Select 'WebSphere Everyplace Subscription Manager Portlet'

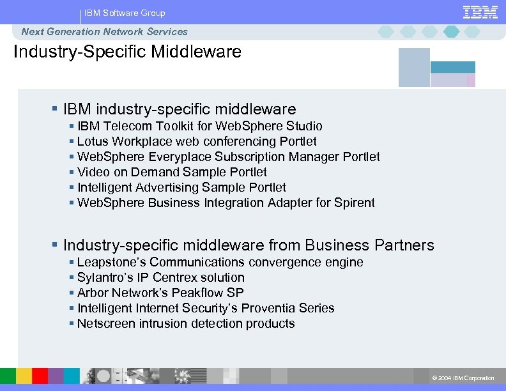point(229,157)
